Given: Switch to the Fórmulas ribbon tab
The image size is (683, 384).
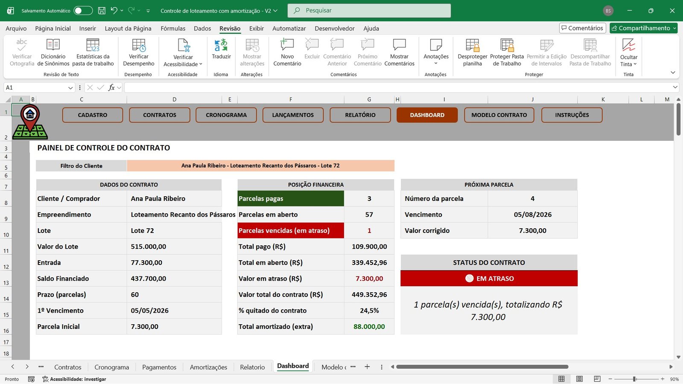Looking at the screenshot, I should [173, 28].
